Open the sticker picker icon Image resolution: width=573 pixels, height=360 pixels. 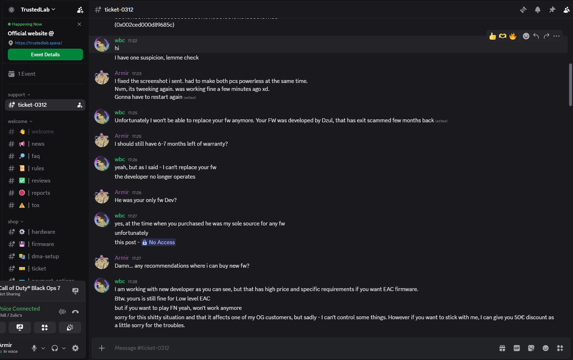coord(531,348)
